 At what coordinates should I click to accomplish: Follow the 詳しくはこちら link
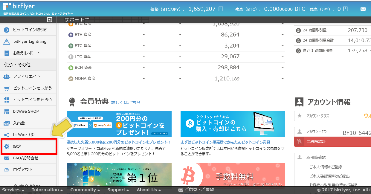point(126,103)
